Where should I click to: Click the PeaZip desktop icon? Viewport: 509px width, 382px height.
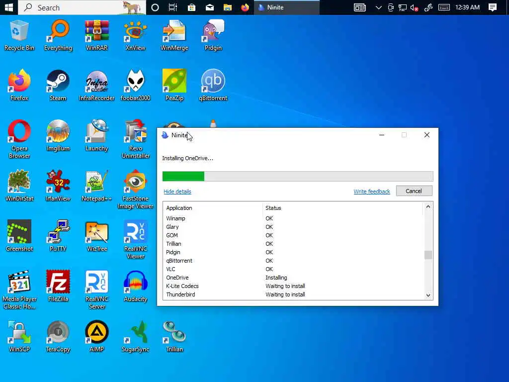point(174,85)
